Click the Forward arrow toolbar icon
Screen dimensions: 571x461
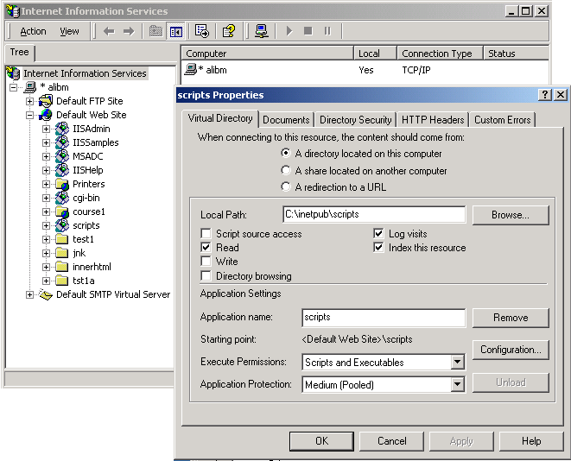click(x=129, y=31)
